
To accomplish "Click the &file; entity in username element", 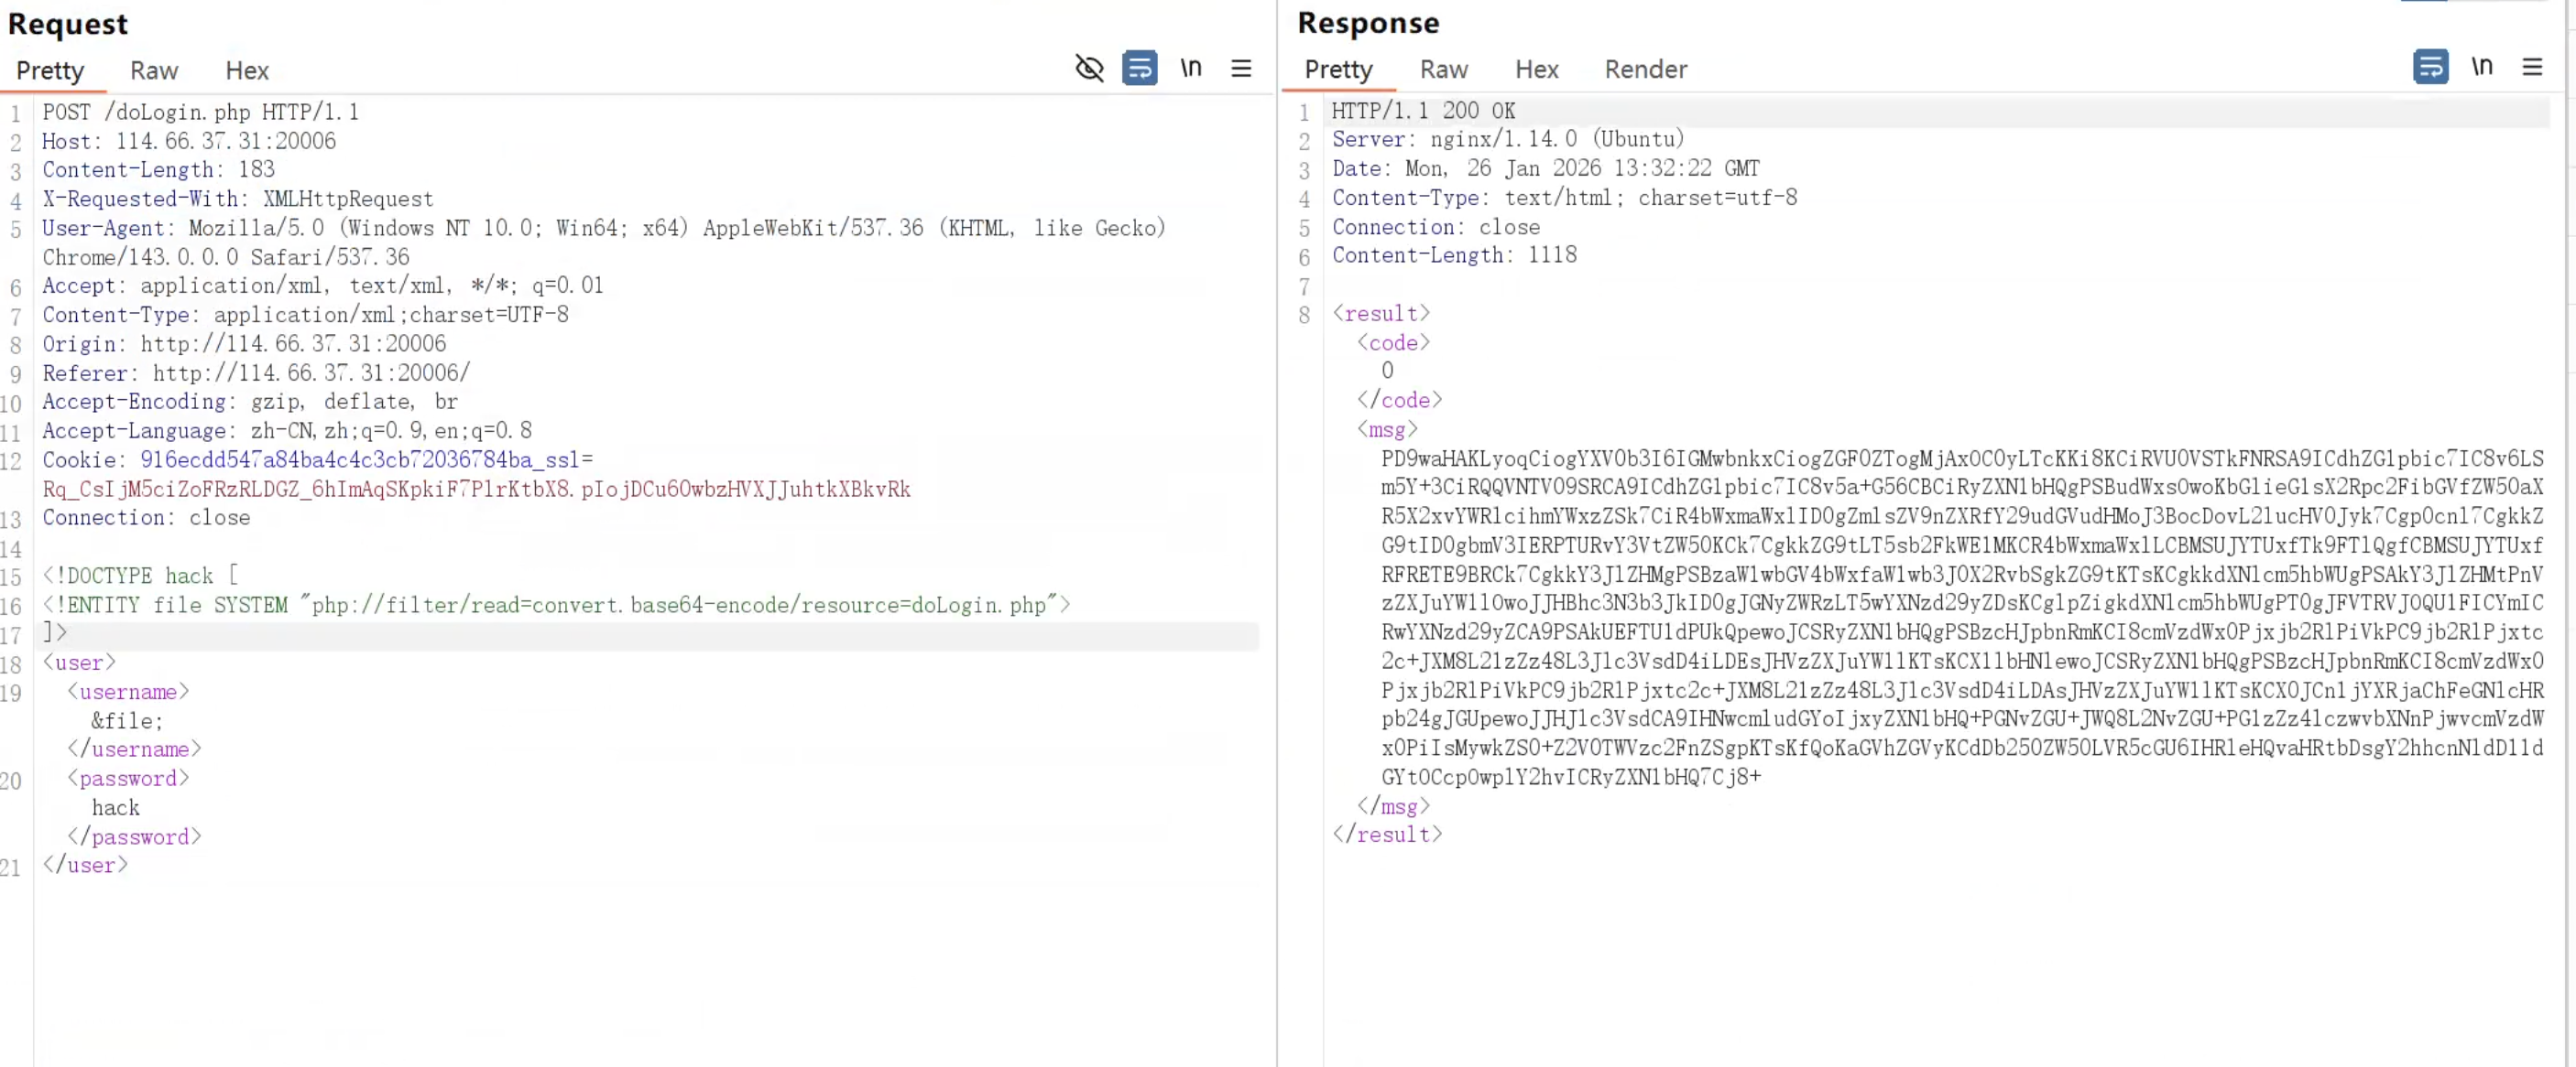I will (127, 720).
